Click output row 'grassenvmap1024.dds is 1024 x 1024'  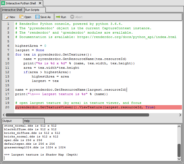(35, 147)
